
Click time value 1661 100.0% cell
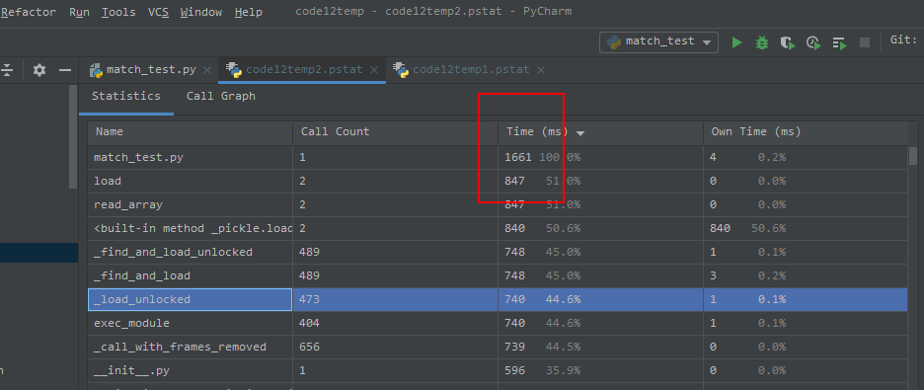click(x=600, y=157)
